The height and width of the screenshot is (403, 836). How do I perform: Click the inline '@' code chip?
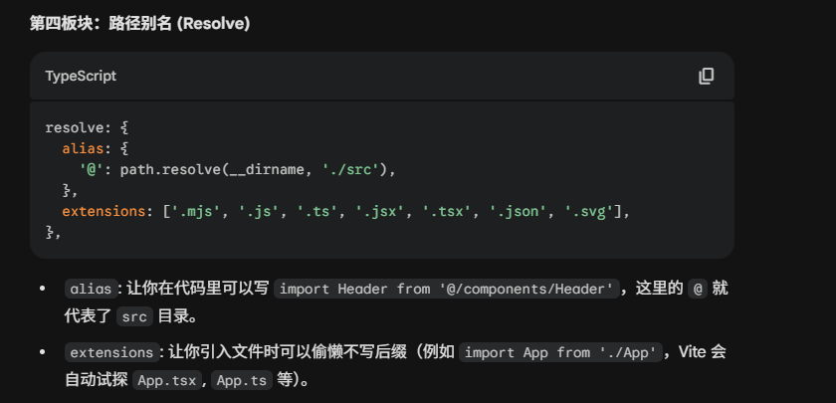click(x=699, y=290)
